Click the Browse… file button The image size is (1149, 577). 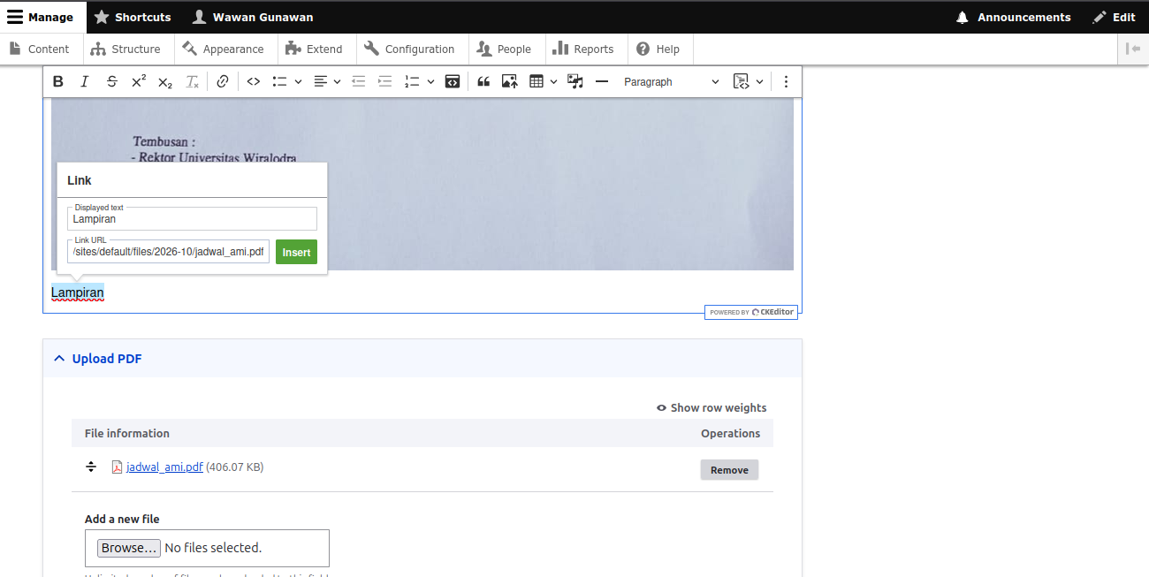click(129, 548)
